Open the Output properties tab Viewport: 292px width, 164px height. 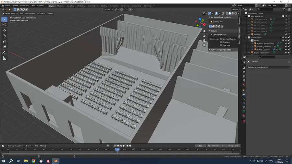244,72
